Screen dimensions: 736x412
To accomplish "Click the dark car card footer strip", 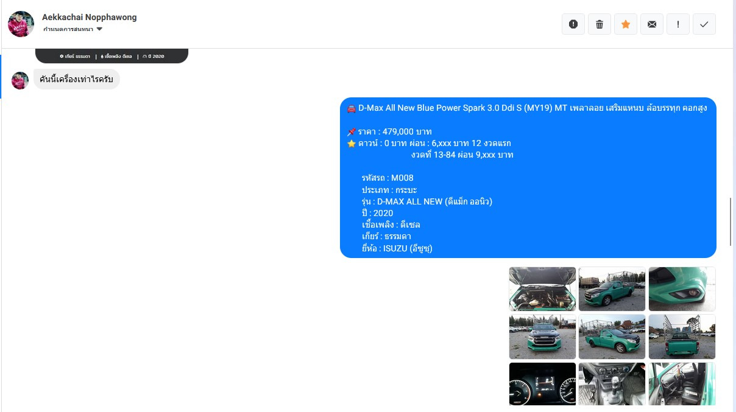I will [111, 56].
